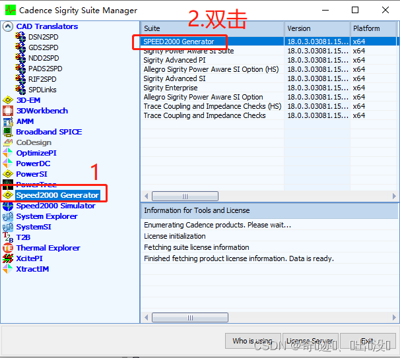Click the PADS2SPD translator icon
The width and height of the screenshot is (400, 358).
pyautogui.click(x=20, y=69)
